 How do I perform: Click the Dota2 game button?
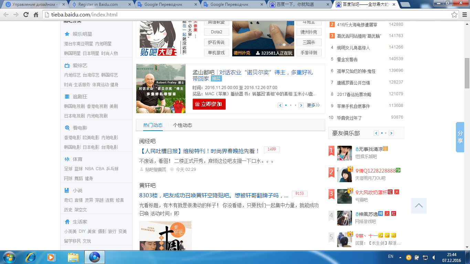tap(216, 32)
